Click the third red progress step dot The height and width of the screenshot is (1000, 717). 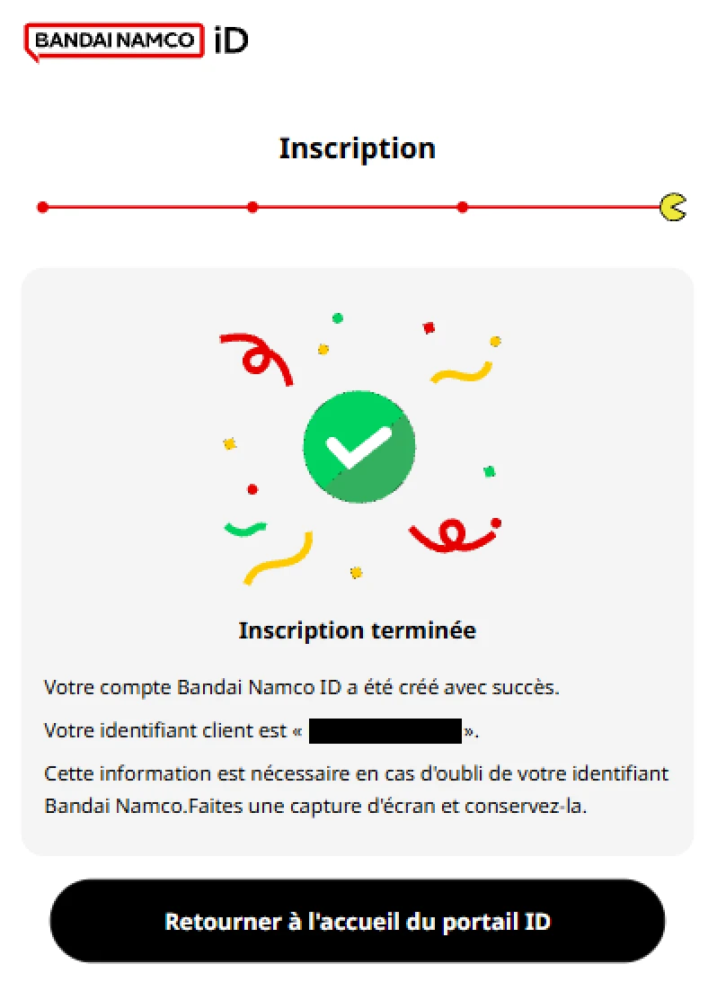[x=463, y=207]
